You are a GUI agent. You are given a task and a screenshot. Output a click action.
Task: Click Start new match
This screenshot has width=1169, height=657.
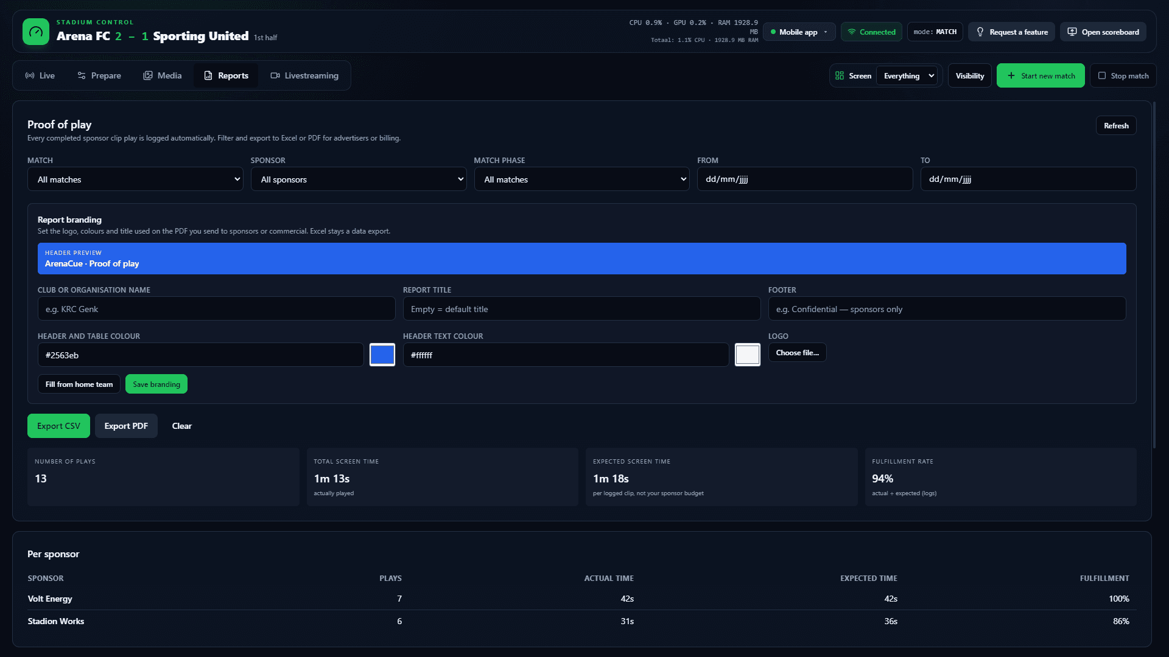pos(1041,75)
